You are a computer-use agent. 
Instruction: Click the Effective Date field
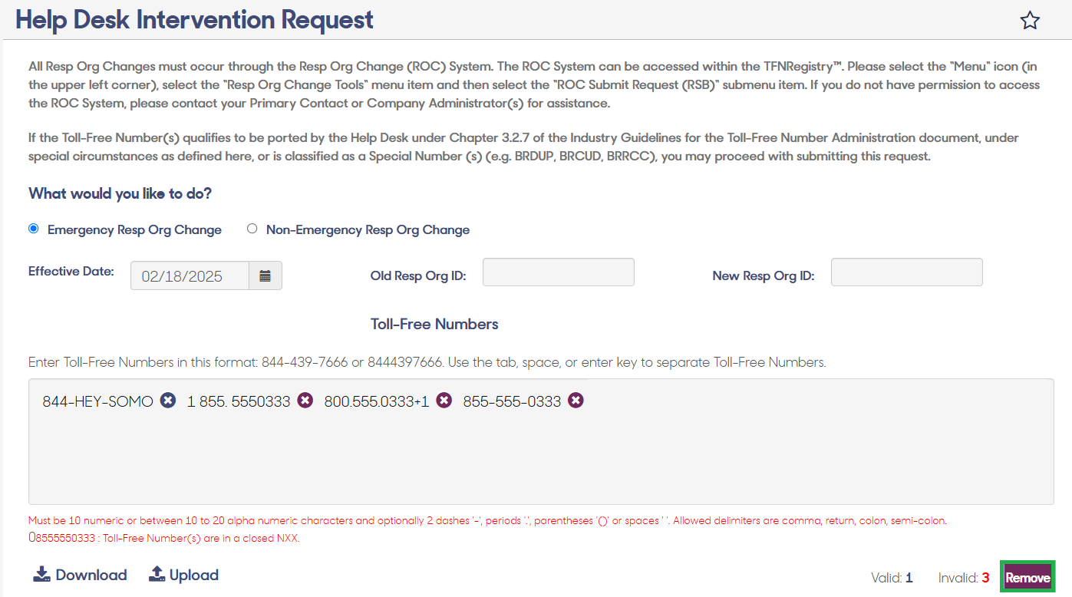click(190, 276)
